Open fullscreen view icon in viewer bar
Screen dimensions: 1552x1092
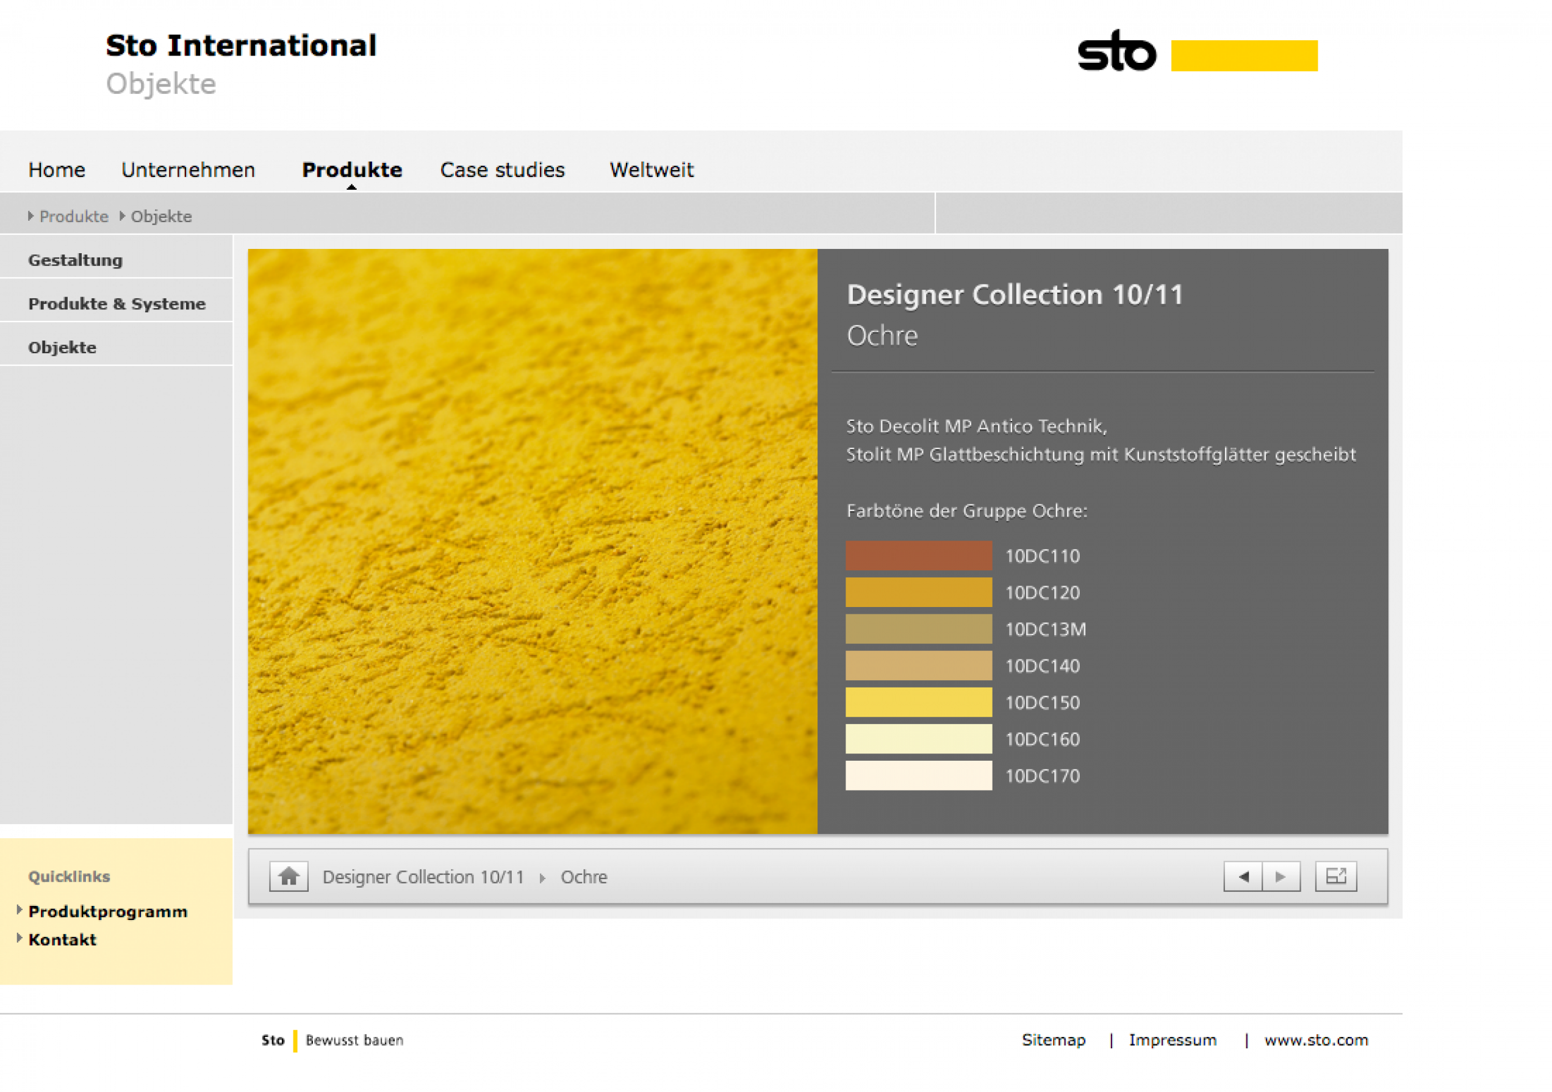(x=1335, y=877)
